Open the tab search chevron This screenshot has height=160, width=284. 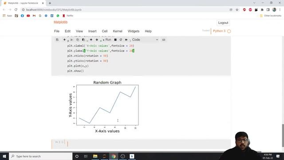pos(254,3)
